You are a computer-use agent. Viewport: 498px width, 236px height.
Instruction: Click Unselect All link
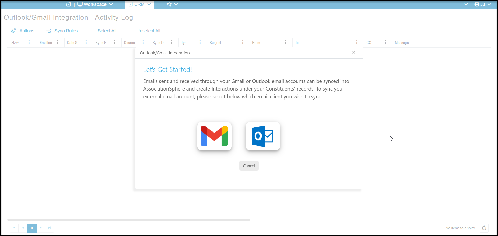pyautogui.click(x=148, y=31)
